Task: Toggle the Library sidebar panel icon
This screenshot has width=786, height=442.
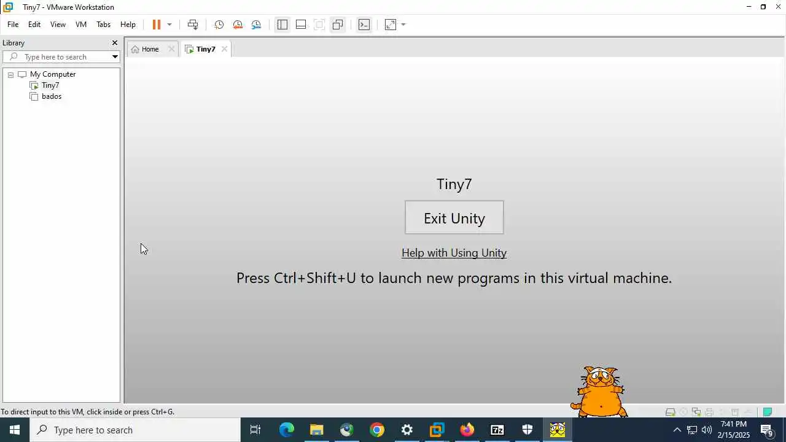Action: (x=282, y=25)
